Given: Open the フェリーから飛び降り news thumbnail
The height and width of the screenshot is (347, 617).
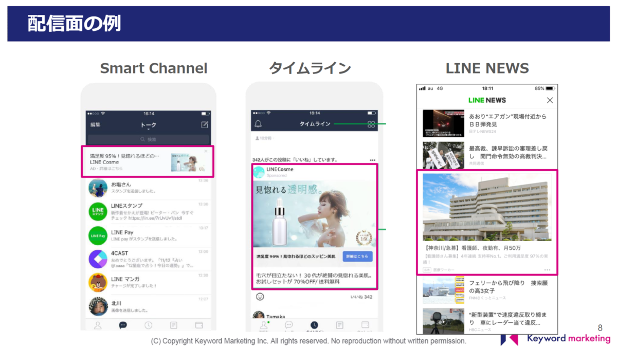Looking at the screenshot, I should [x=443, y=290].
